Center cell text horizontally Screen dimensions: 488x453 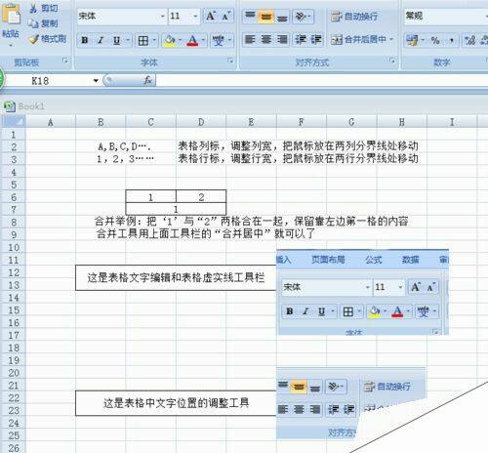(266, 40)
